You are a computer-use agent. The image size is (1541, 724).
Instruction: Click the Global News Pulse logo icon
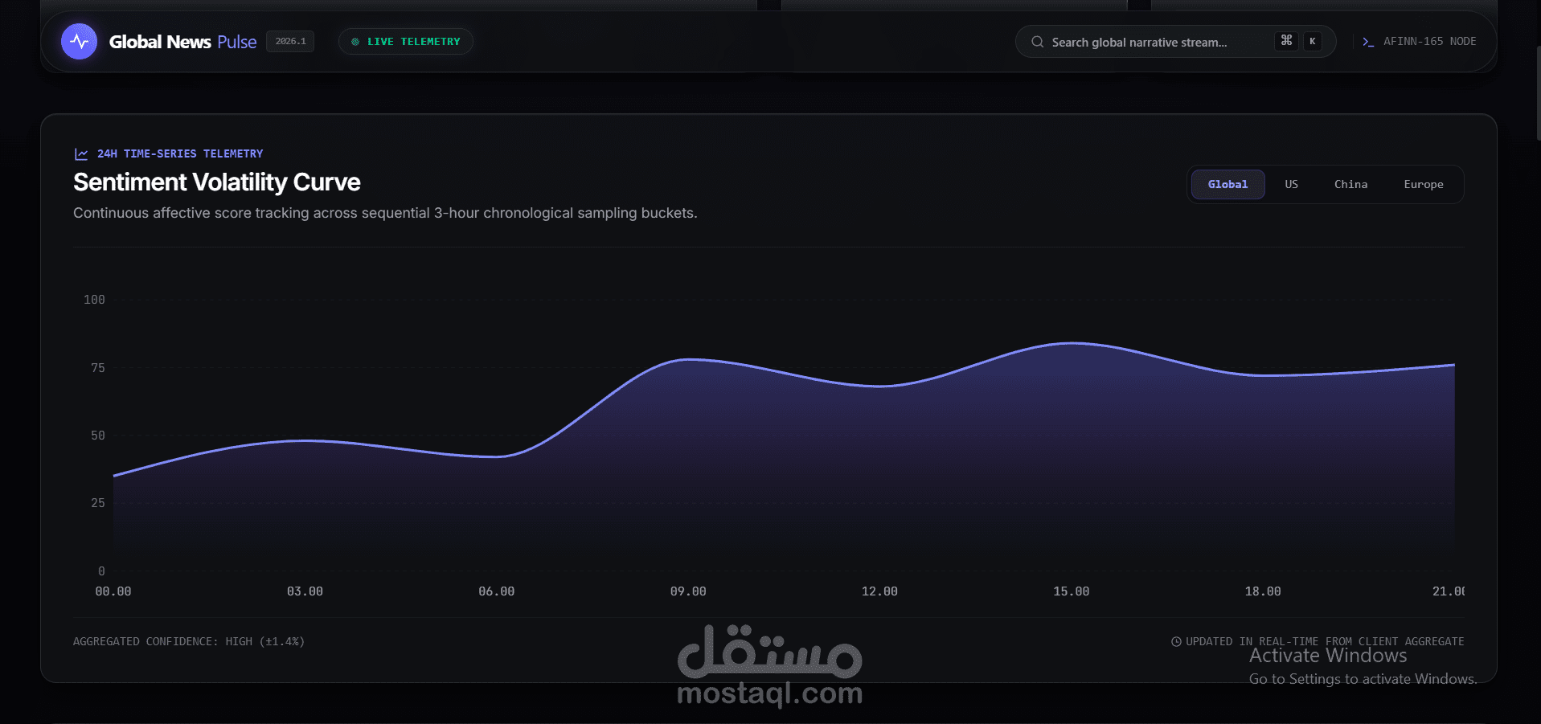pyautogui.click(x=79, y=41)
